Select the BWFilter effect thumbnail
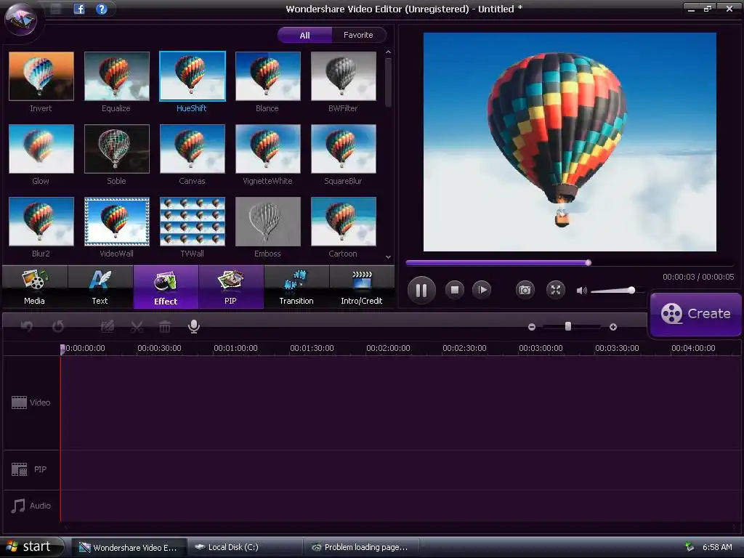 click(x=344, y=76)
